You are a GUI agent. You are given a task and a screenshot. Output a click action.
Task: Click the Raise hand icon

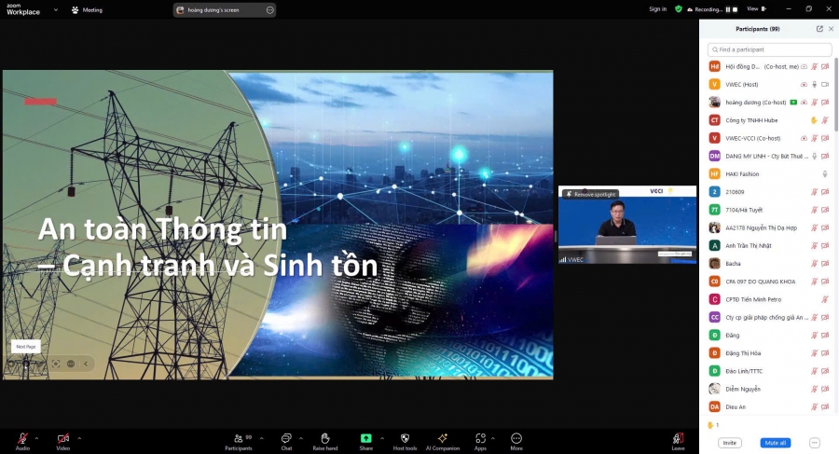click(x=324, y=437)
